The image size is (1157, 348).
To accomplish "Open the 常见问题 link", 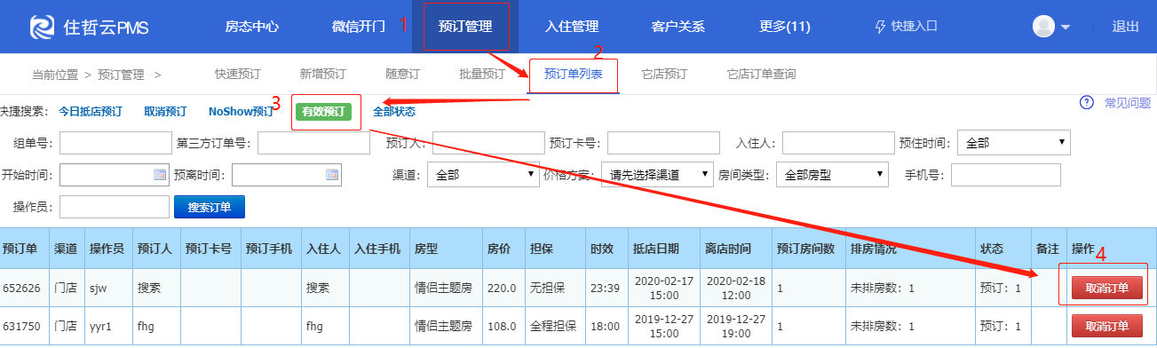I will 1128,103.
